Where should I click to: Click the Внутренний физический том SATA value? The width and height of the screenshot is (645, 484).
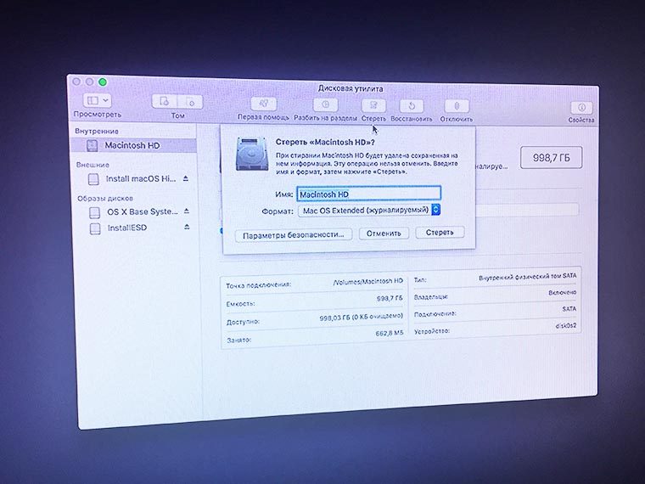click(527, 277)
